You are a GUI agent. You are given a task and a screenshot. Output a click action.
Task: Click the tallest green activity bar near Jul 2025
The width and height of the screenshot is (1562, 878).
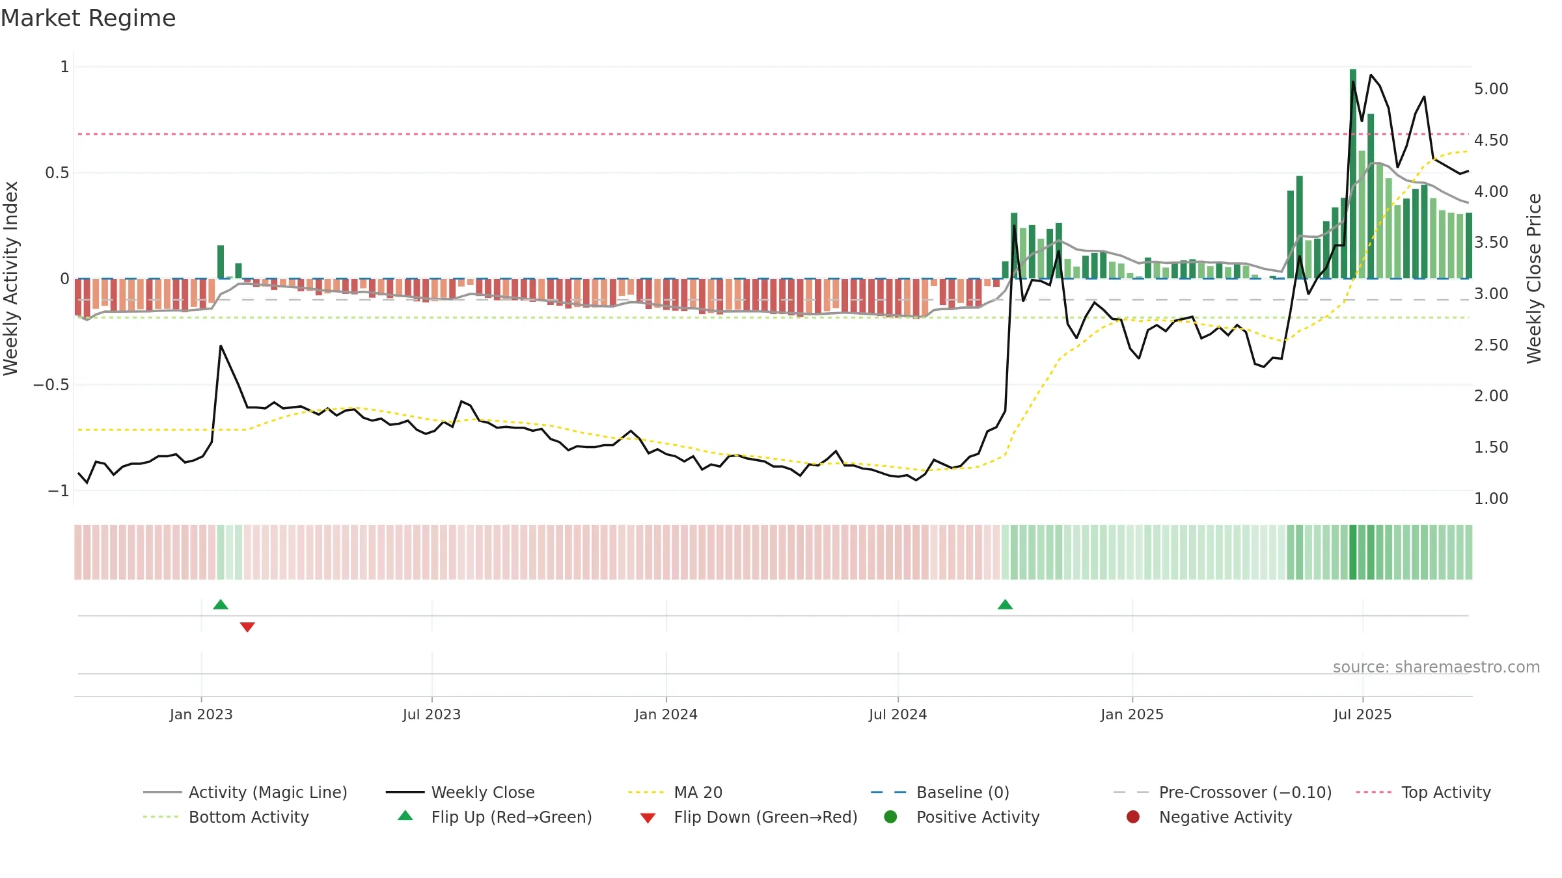1353,174
